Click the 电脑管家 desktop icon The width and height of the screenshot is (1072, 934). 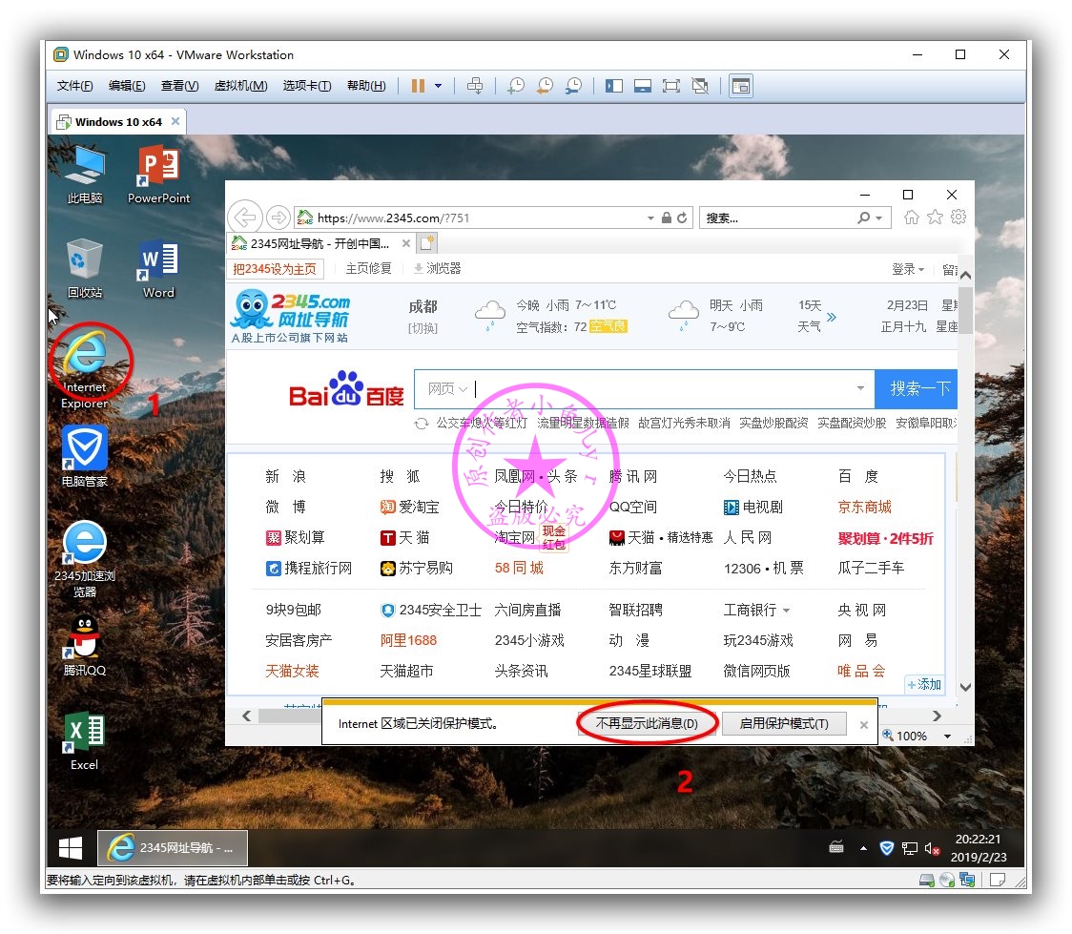85,456
